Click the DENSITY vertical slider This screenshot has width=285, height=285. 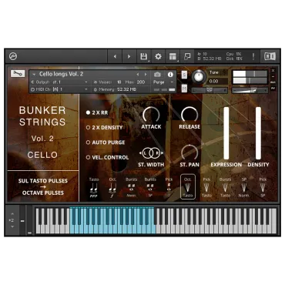258,133
